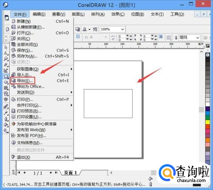Select the Ellipse tool
The height and width of the screenshot is (190, 213).
(6, 82)
